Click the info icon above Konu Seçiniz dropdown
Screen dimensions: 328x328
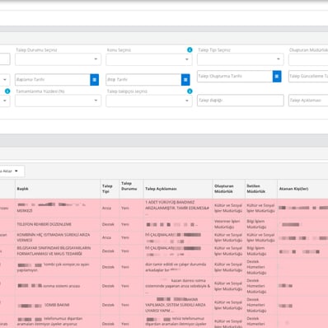tap(190, 49)
